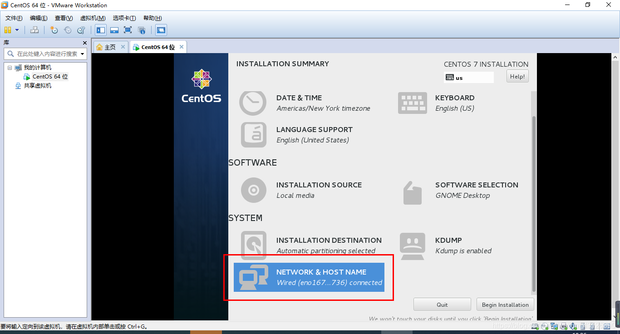Close the 主页 tab
Screen dimensions: 620x334
123,47
